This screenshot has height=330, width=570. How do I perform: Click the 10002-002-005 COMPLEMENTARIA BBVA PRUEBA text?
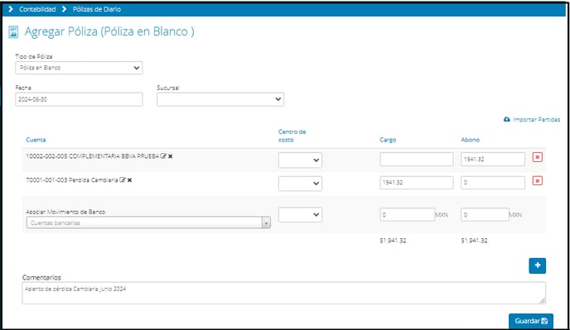coord(92,156)
